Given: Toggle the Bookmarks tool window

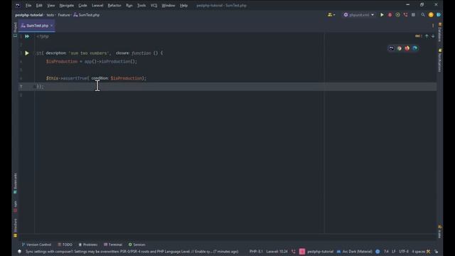Looking at the screenshot, I should click(15, 183).
